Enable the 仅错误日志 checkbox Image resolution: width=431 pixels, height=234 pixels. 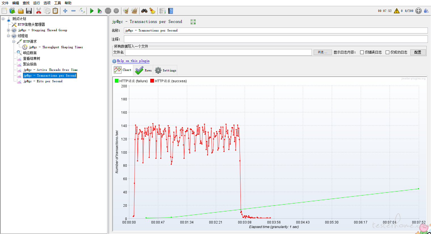tap(362, 52)
